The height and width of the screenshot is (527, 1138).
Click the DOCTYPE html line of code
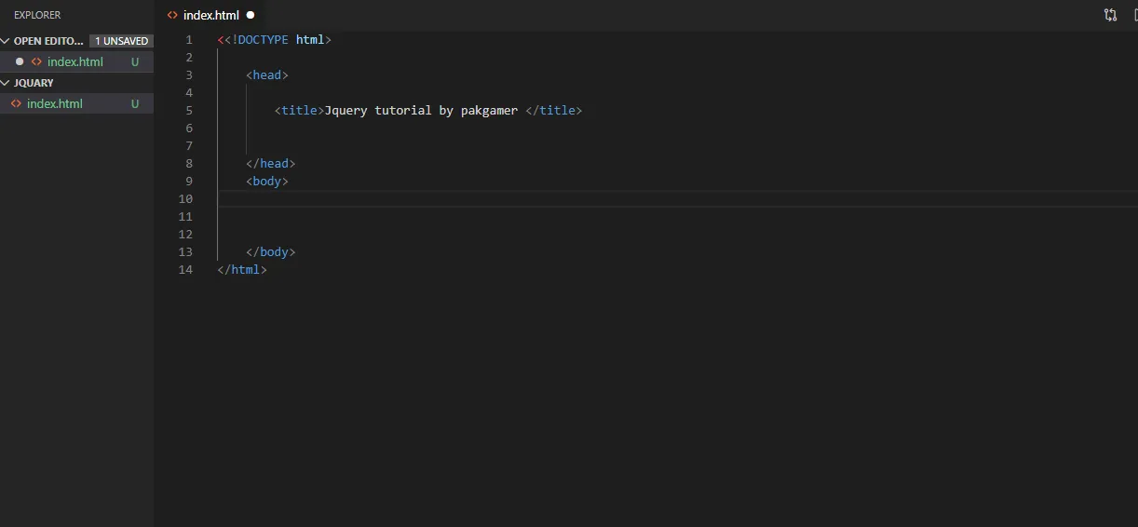[x=275, y=39]
